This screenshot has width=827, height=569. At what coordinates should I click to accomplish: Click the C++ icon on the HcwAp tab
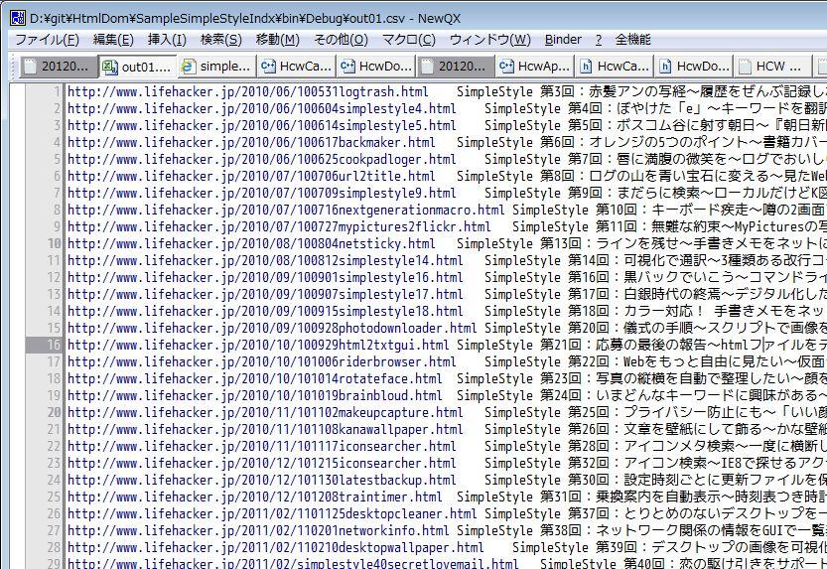pos(506,67)
